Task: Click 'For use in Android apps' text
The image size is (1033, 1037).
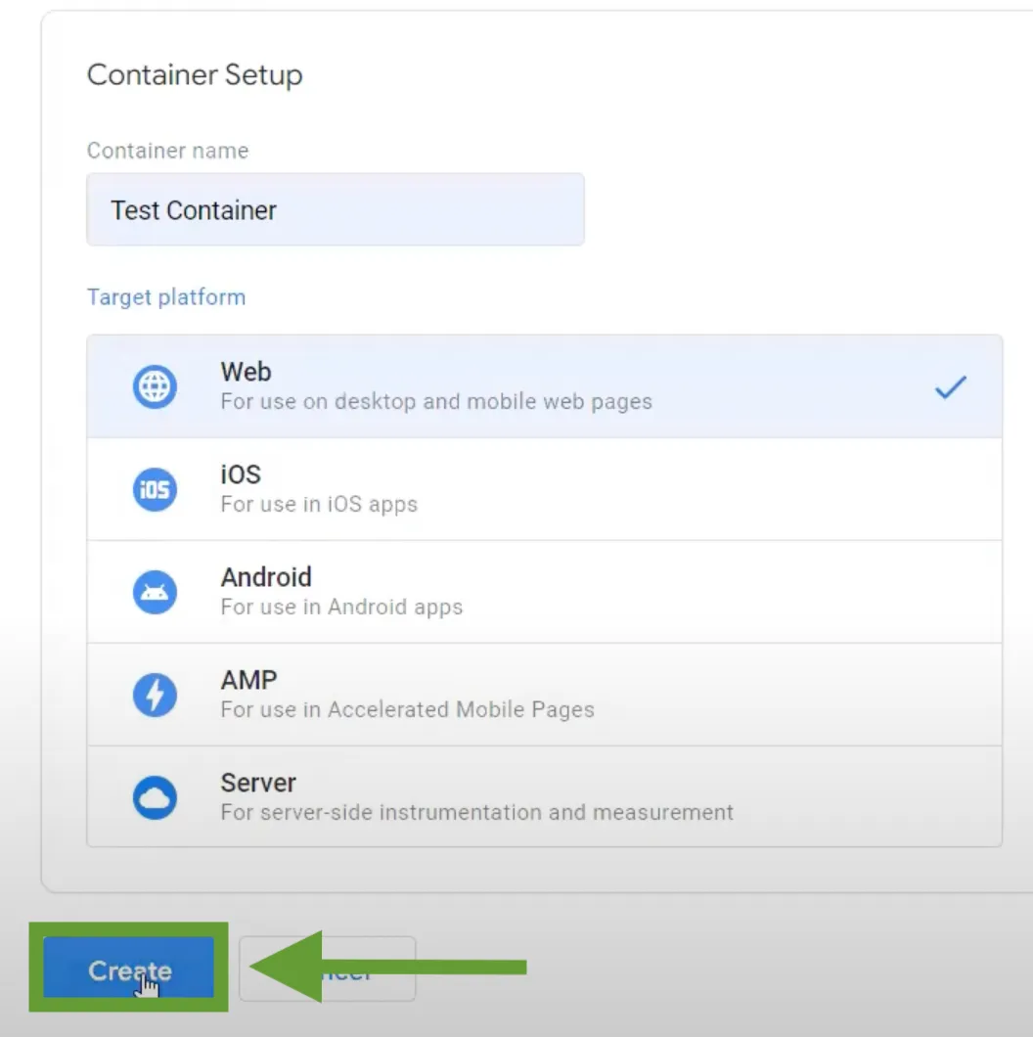Action: 341,608
